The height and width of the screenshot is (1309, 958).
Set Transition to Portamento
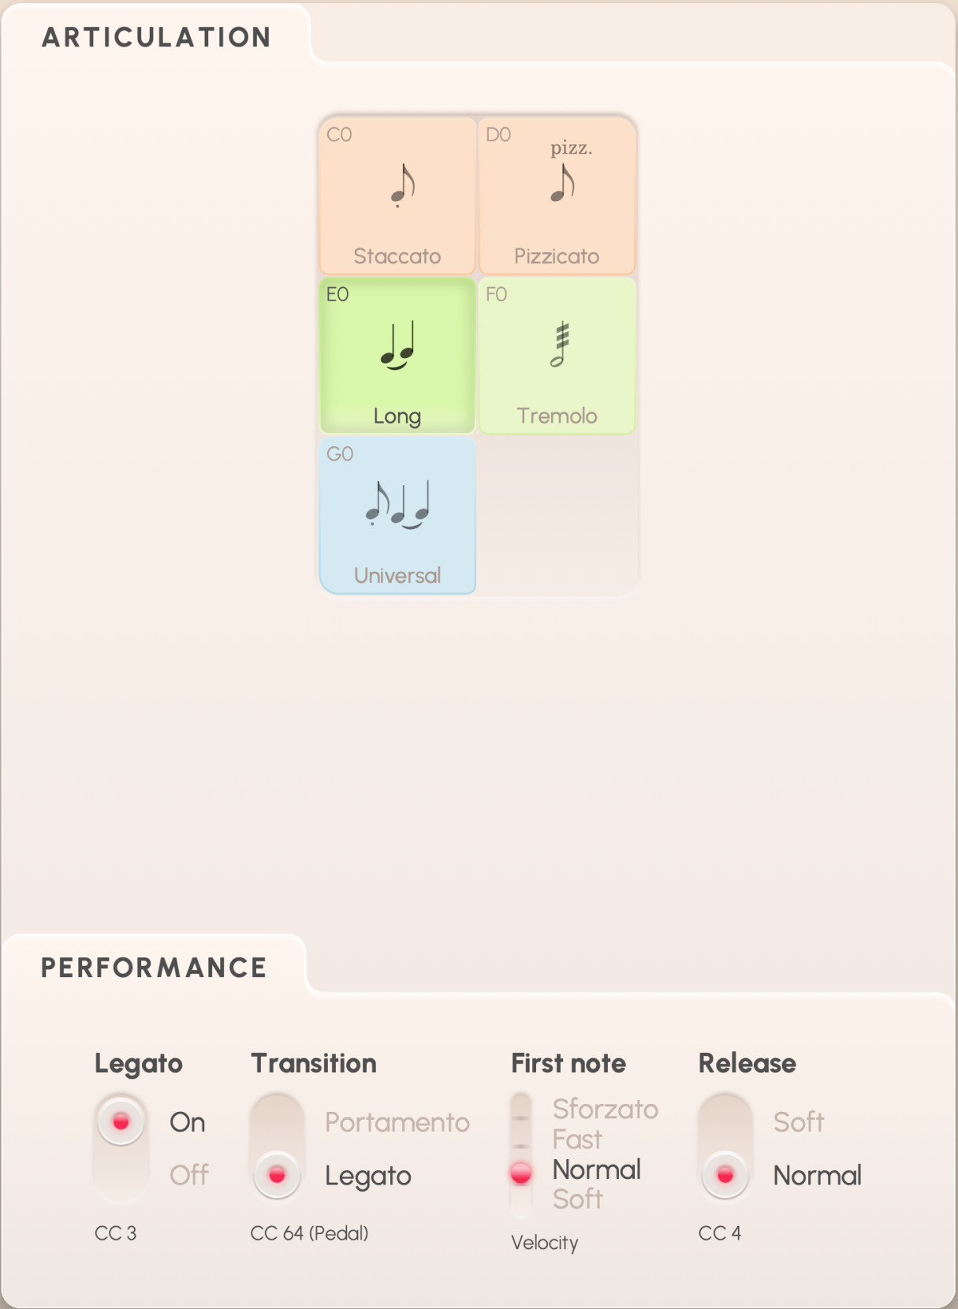tap(397, 1122)
